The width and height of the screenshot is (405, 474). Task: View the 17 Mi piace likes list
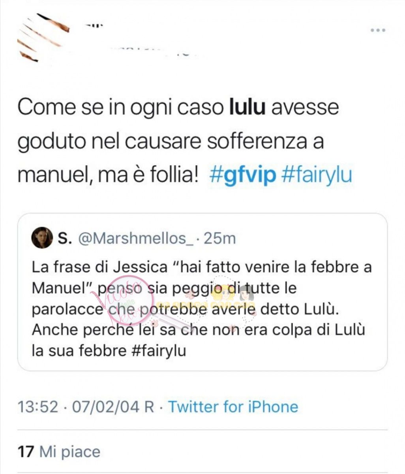click(x=59, y=451)
